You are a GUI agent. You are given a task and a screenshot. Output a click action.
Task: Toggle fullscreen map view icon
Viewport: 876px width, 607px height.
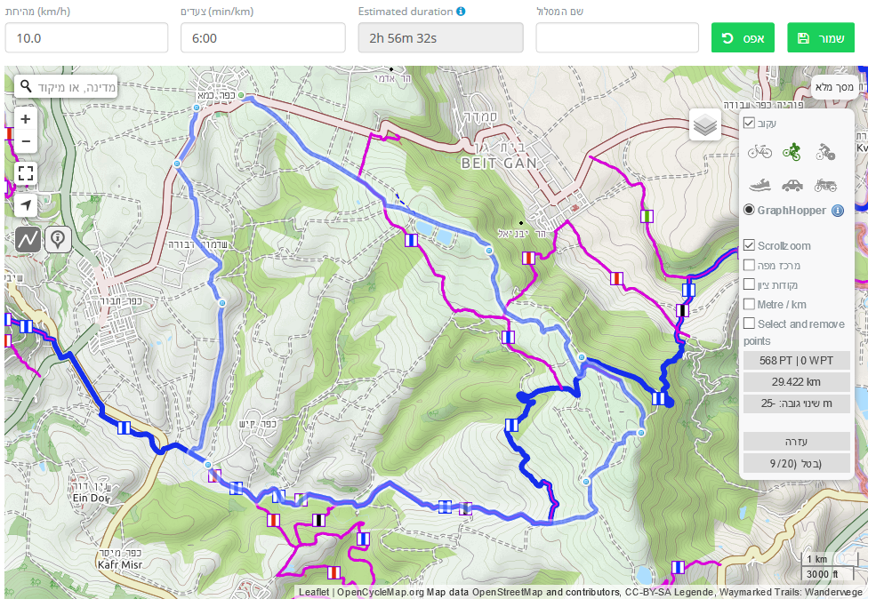(x=26, y=173)
